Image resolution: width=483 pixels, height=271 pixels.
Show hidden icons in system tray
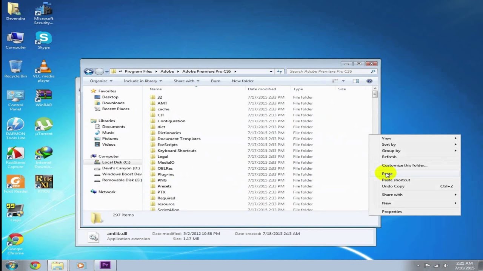click(418, 266)
